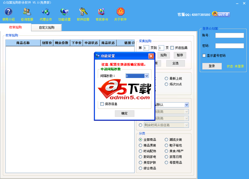This screenshot has height=179, width=249.
Task: Toggle the 显示星号密码 checkbox
Action: coord(204,56)
